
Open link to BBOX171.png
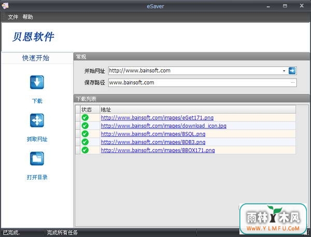tap(158, 150)
